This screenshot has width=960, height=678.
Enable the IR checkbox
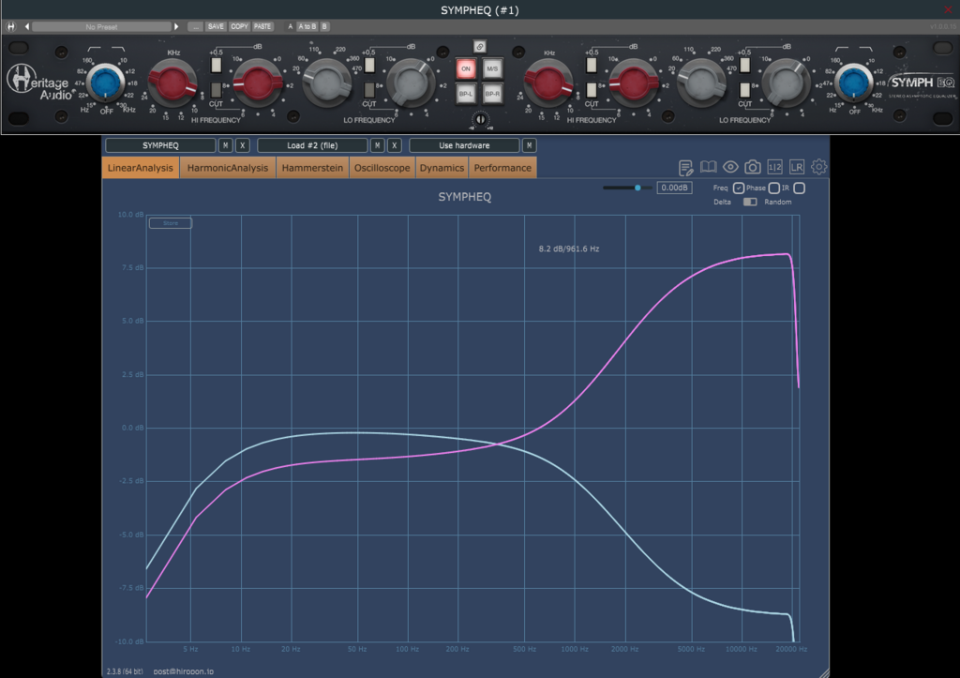click(799, 188)
